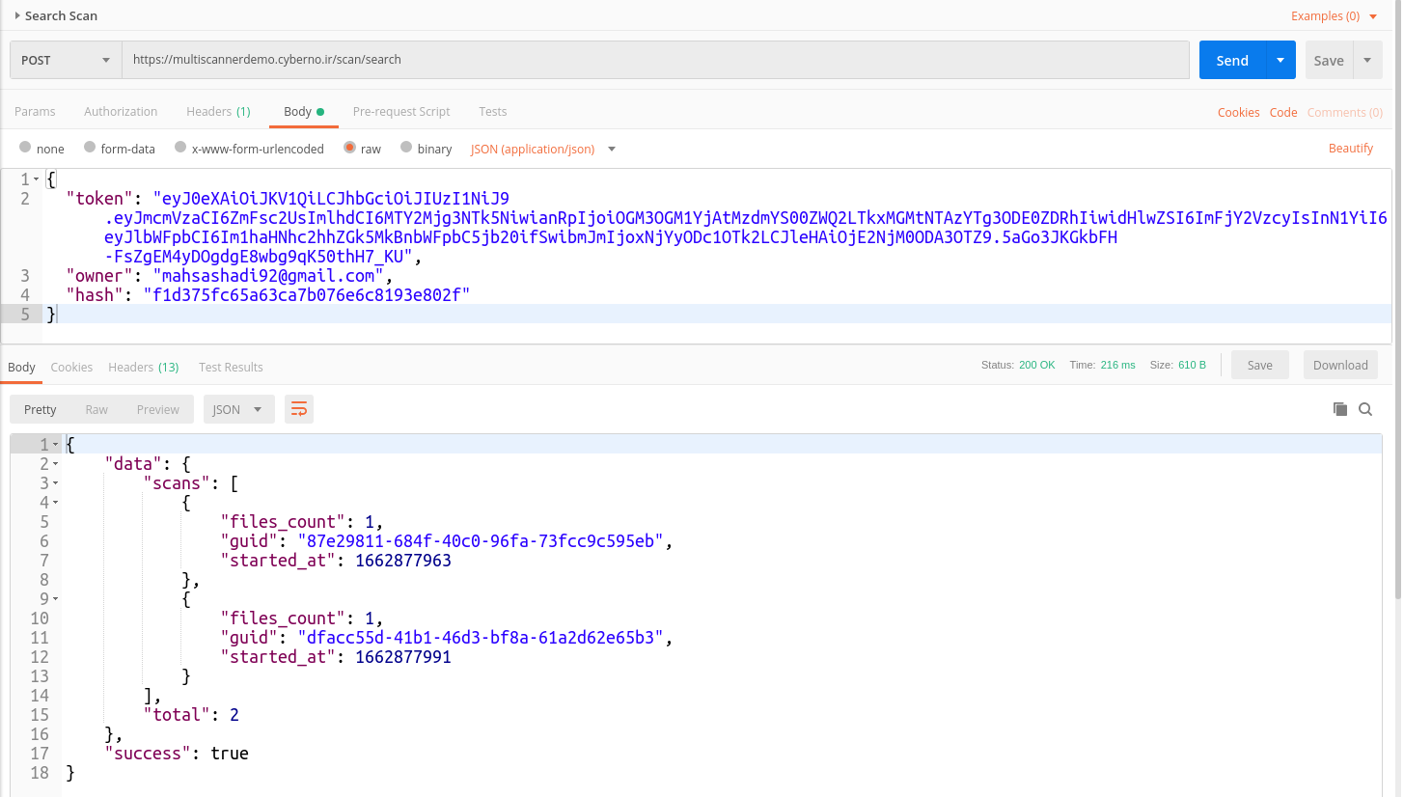Screen dimensions: 1404x797
Task: Click the request URL input field
Action: point(656,60)
